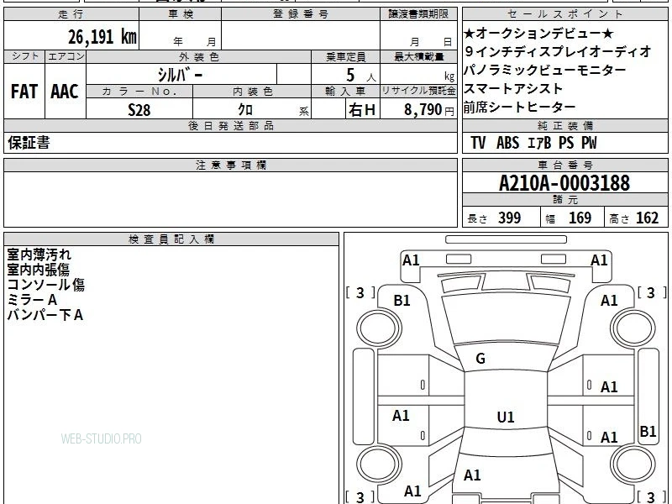Click the カラーNo. header
Viewport: 672px width, 504px height.
click(x=139, y=92)
